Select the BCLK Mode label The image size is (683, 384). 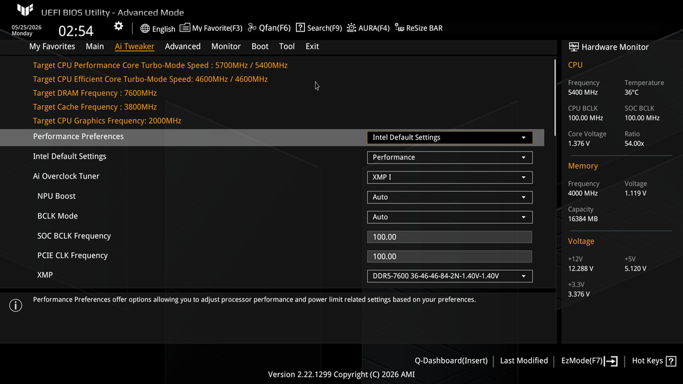(x=58, y=216)
